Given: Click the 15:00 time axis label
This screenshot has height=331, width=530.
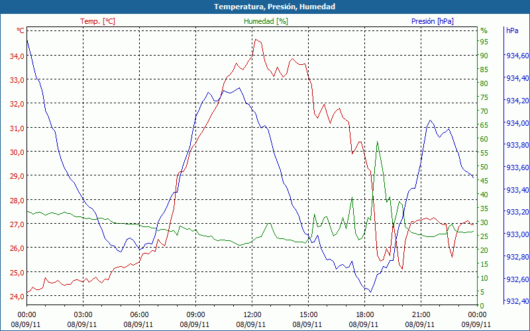Looking at the screenshot, I should click(308, 314).
